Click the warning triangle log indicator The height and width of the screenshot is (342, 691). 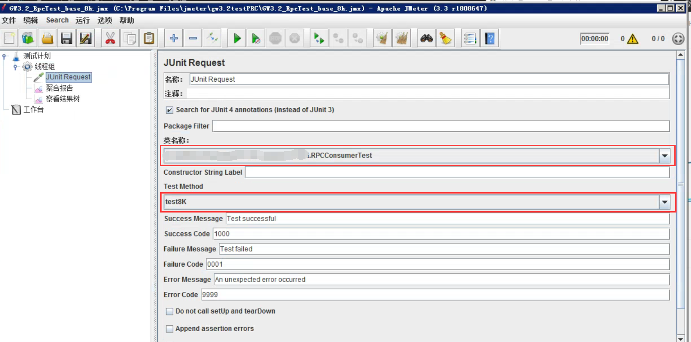[633, 39]
